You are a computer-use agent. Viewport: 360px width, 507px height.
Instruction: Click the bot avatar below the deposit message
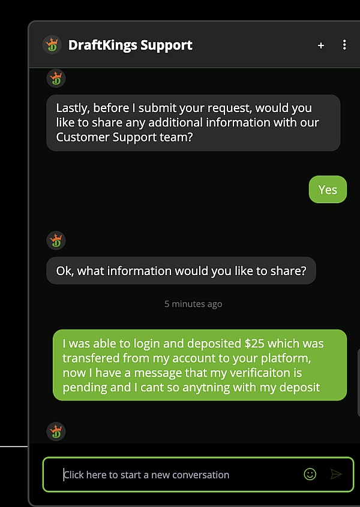tap(56, 431)
